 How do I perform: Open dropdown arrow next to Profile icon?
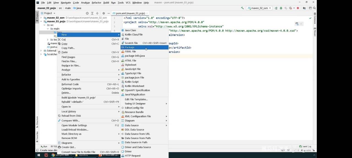(x=294, y=8)
